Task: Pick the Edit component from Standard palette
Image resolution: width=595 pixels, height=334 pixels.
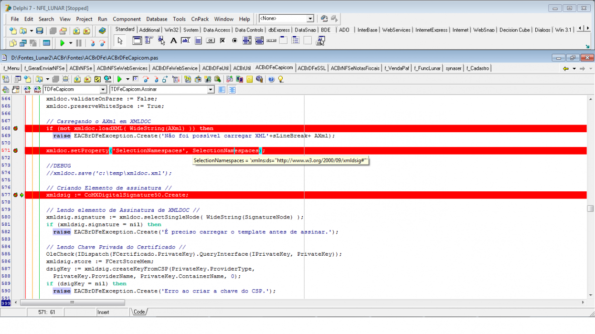Action: coord(186,41)
